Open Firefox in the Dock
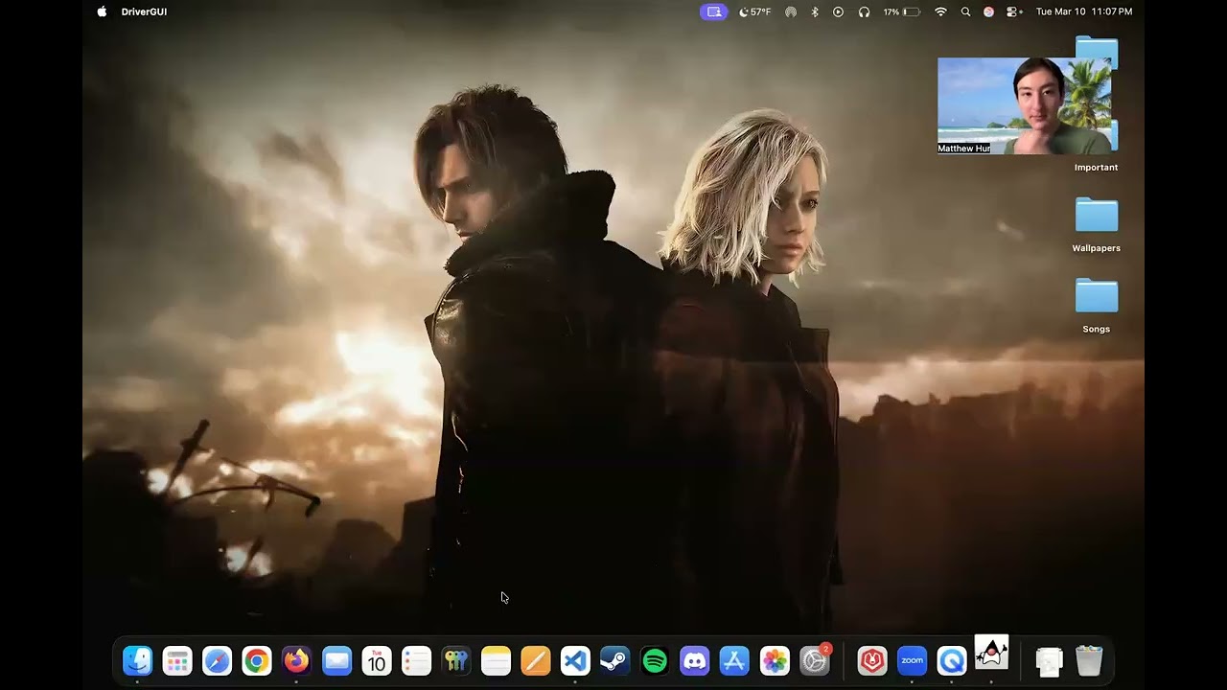Image resolution: width=1227 pixels, height=690 pixels. 296,660
